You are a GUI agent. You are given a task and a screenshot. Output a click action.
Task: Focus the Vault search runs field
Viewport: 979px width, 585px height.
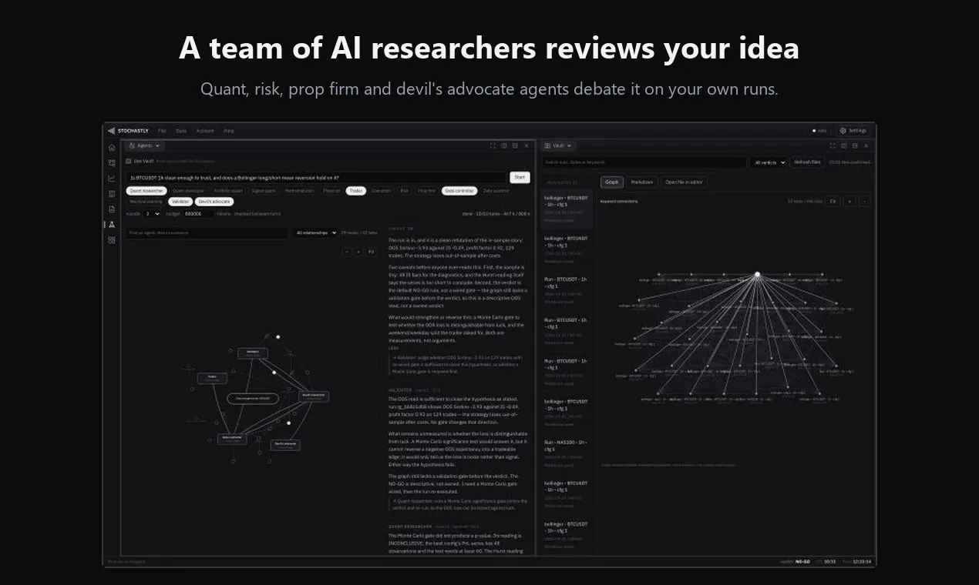644,162
